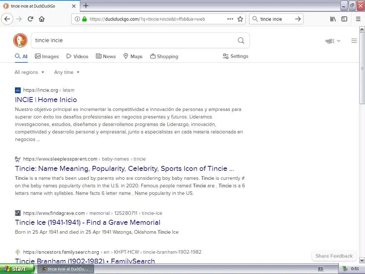Viewport: 365px width, 274px height.
Task: Expand the Any time filter
Action: 67,72
